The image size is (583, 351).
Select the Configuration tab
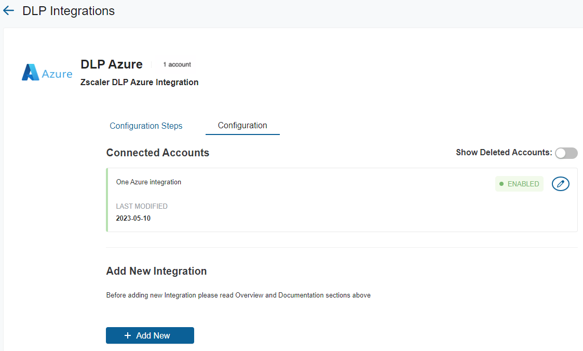(242, 126)
